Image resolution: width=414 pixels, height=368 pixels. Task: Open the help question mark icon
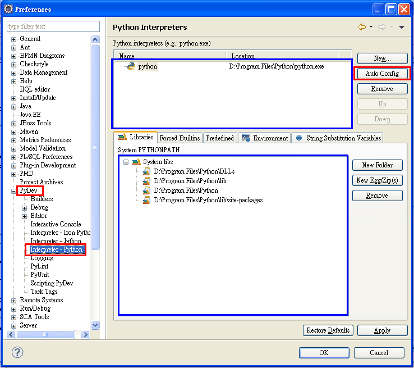coord(17,352)
